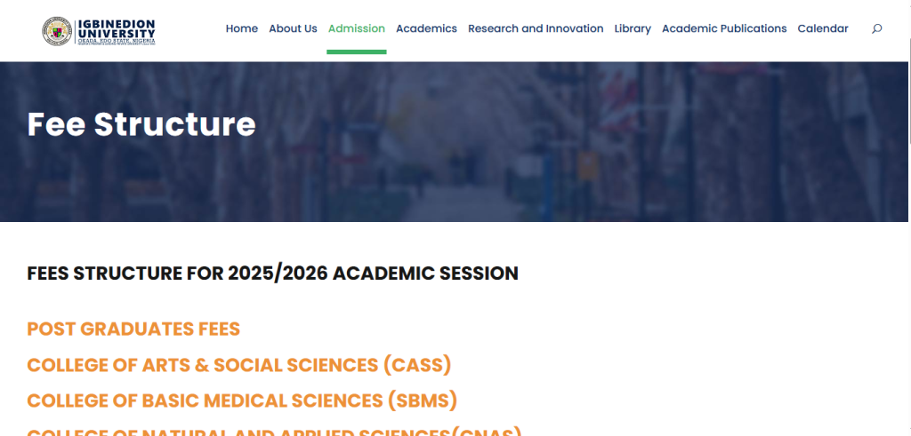Open College of Natural and Applied Sciences link
The height and width of the screenshot is (436, 911).
274,432
